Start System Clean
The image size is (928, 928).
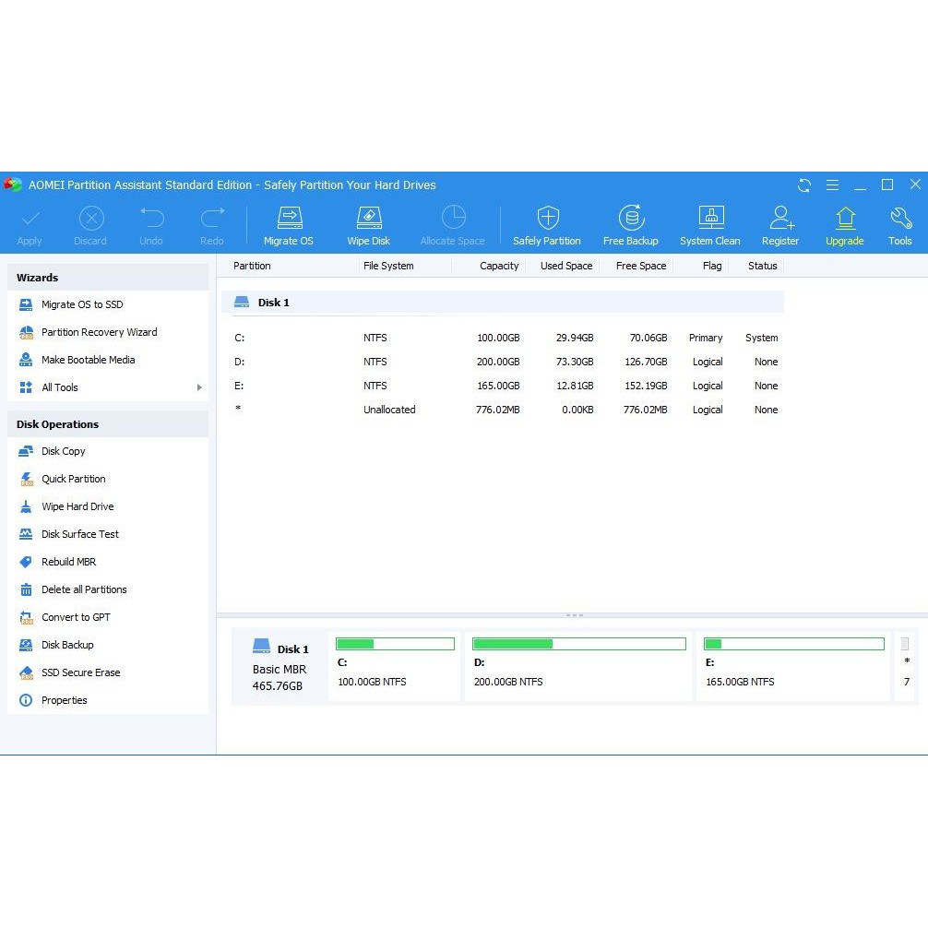pyautogui.click(x=709, y=223)
